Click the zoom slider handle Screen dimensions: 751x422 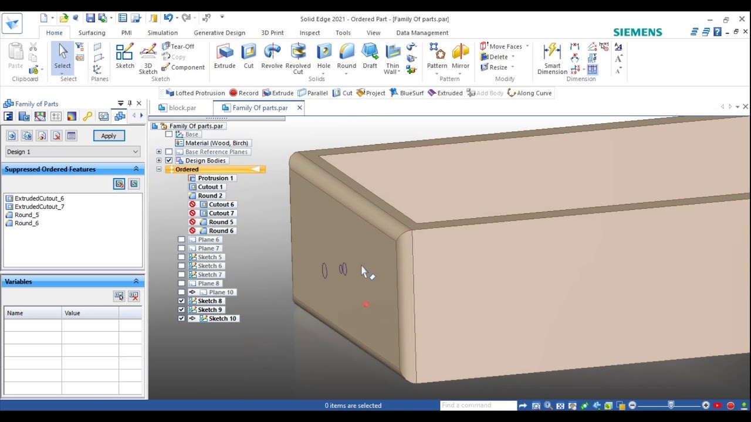(x=671, y=406)
